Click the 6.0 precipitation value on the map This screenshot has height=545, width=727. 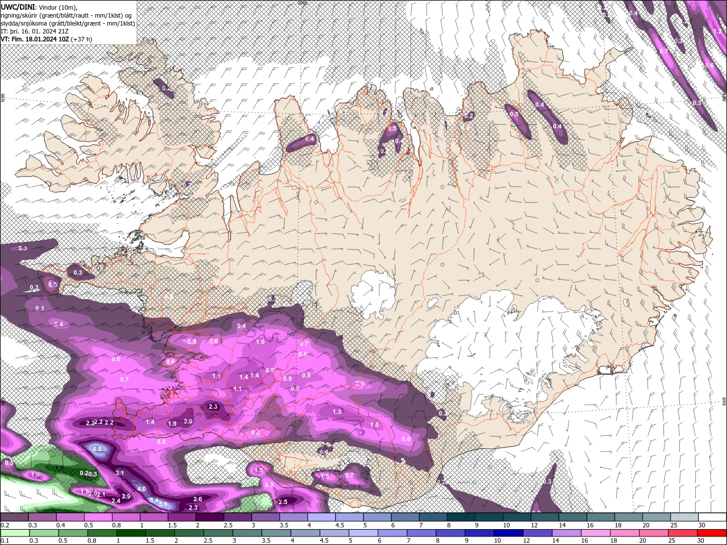point(97,449)
